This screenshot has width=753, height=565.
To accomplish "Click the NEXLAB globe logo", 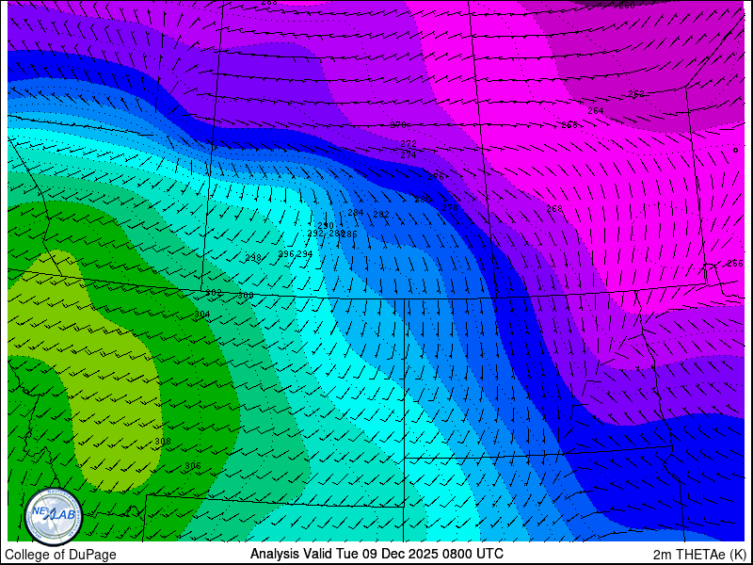I will (x=54, y=516).
